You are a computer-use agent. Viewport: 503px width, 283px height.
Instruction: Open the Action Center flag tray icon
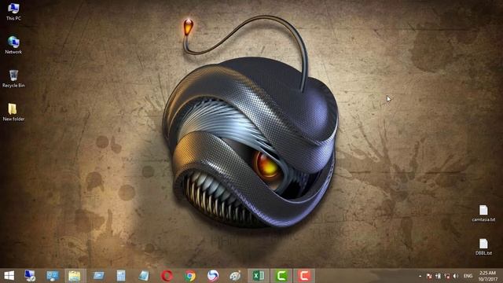429,276
